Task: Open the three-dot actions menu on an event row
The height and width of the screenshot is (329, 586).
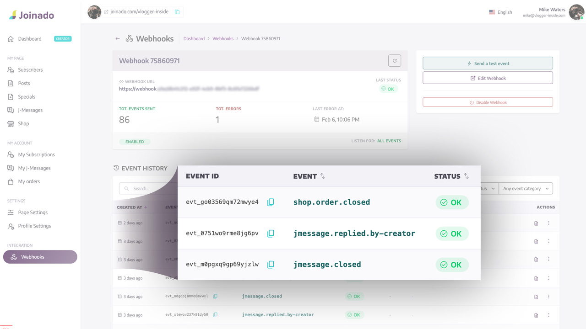Action: (549, 223)
